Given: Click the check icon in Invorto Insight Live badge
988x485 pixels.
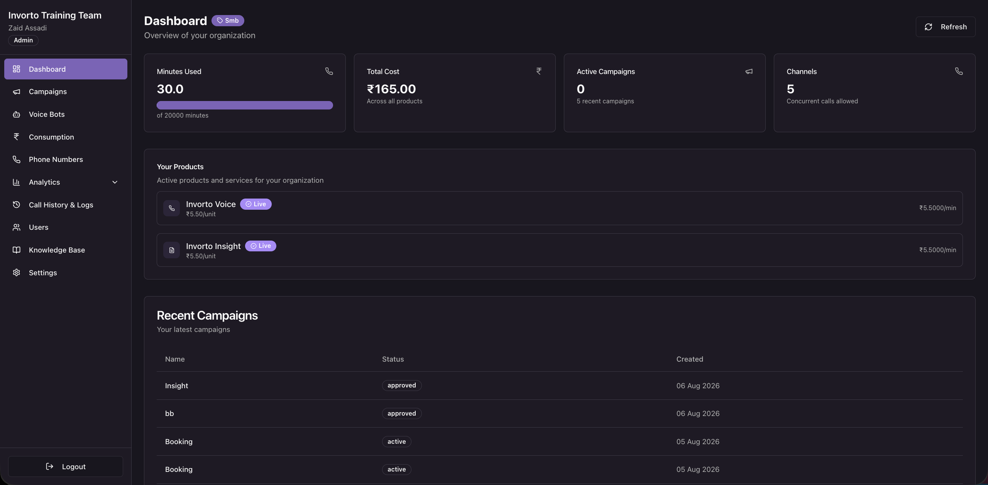Looking at the screenshot, I should click(254, 246).
